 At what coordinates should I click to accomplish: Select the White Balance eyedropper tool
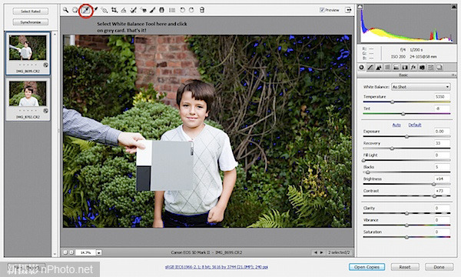(x=86, y=10)
